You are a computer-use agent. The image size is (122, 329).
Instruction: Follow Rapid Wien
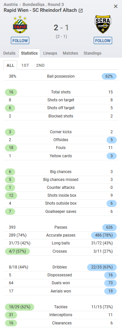click(x=20, y=40)
